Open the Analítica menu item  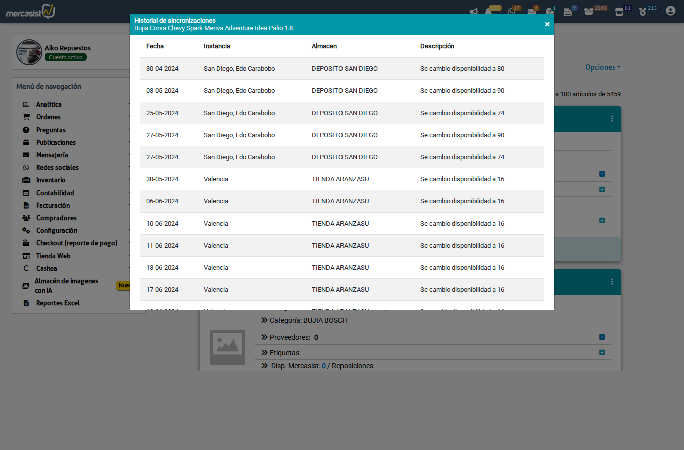pos(49,104)
